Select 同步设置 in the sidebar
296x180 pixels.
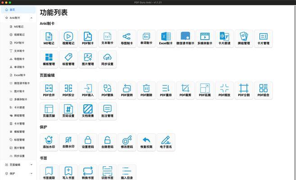click(18, 156)
